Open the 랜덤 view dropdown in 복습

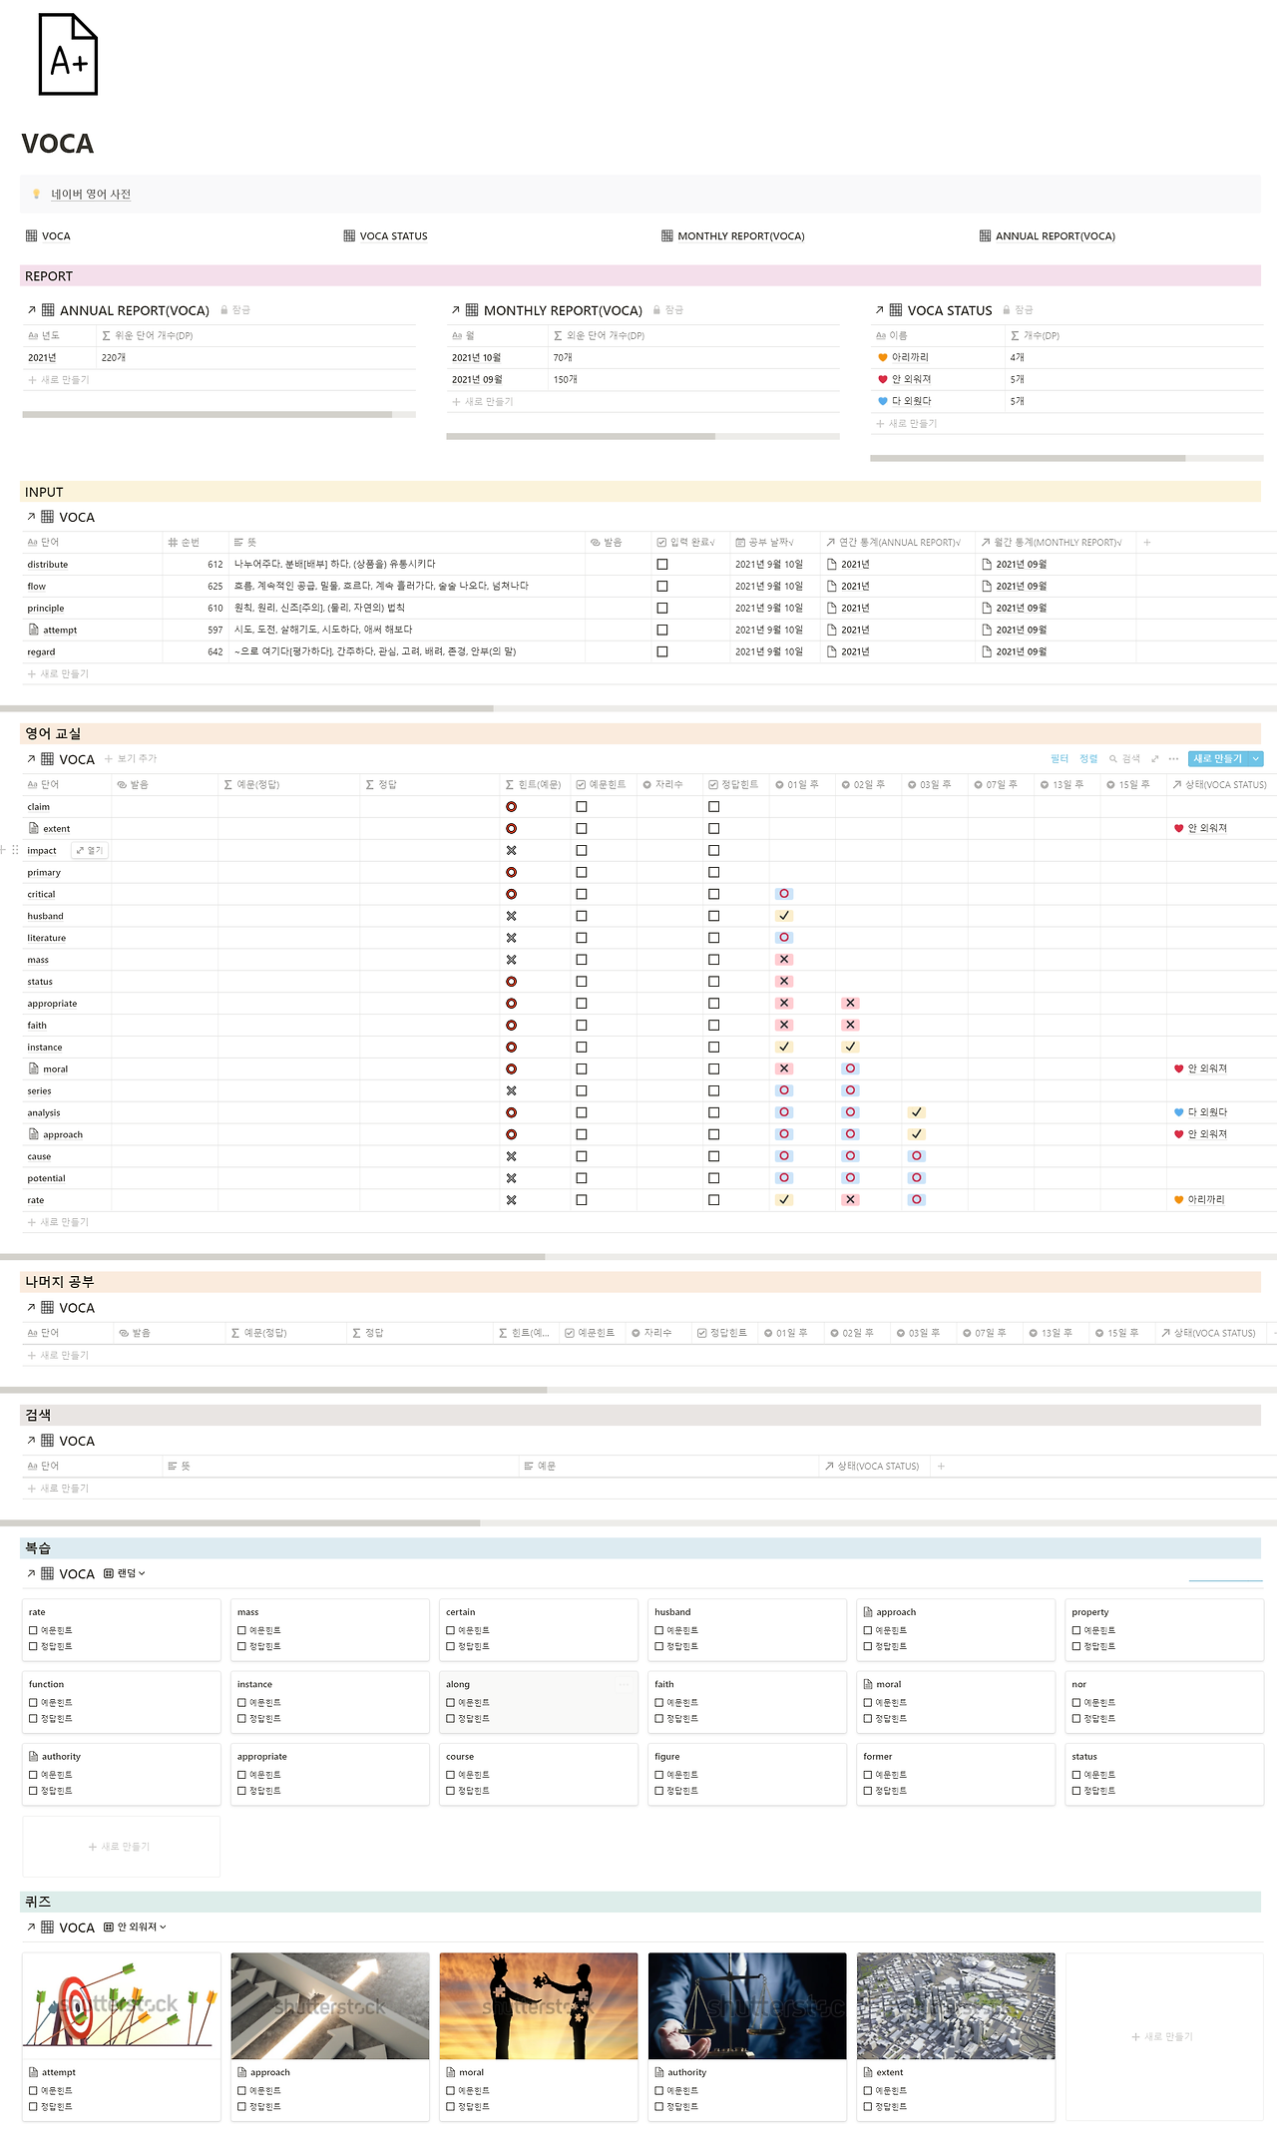pos(125,1573)
